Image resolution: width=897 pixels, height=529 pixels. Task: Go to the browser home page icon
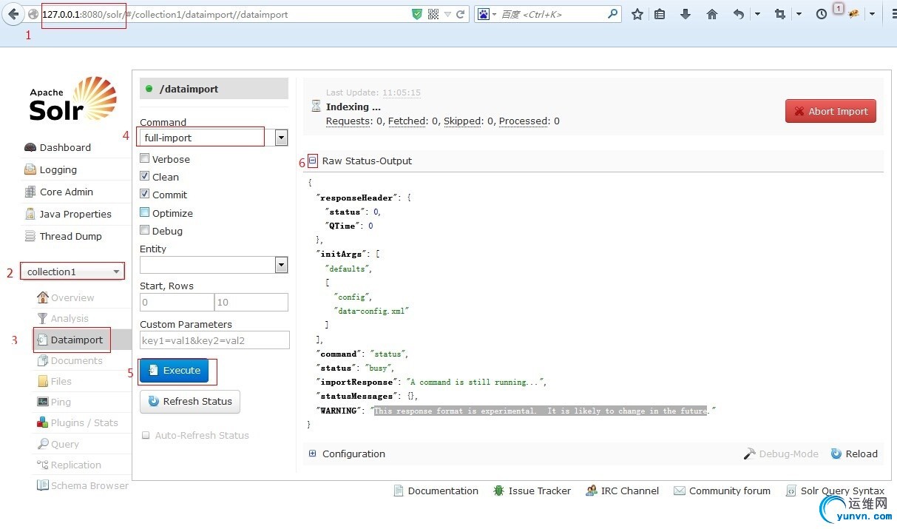coord(712,14)
